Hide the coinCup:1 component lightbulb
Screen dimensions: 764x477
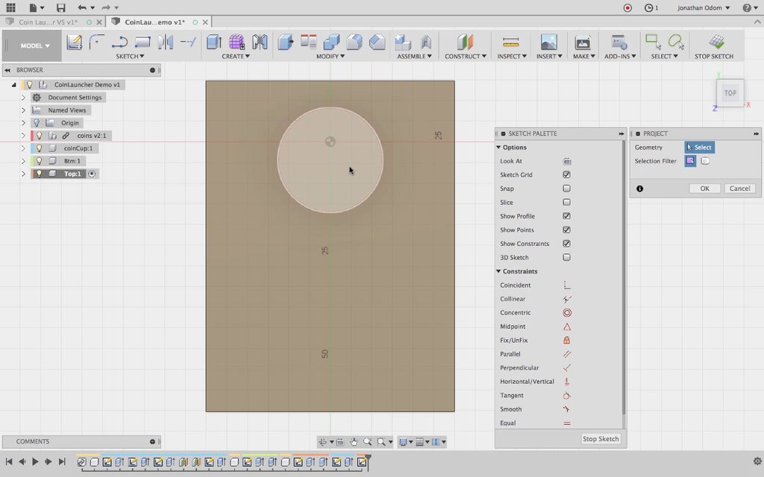point(39,148)
